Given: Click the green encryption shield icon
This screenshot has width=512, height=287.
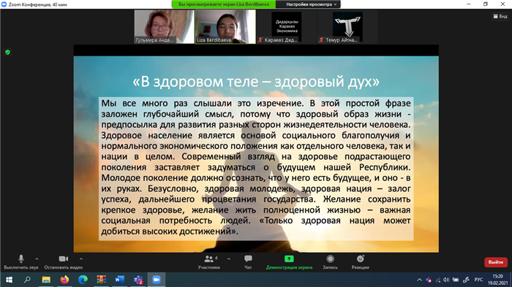Looking at the screenshot, I should coord(8,52).
